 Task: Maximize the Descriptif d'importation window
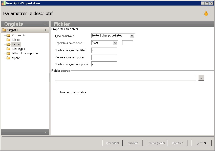207,3
